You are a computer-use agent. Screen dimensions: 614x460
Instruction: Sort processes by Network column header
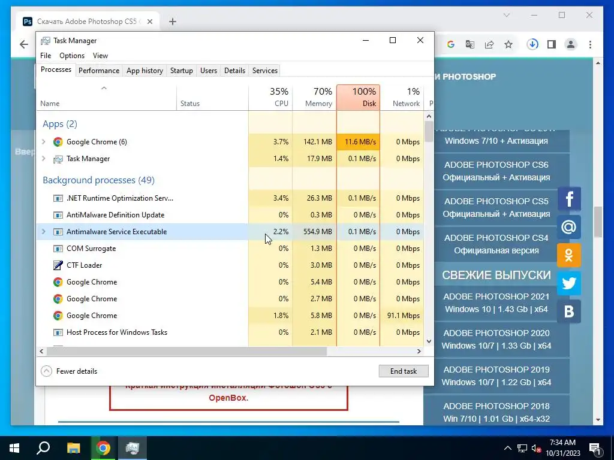(402, 98)
